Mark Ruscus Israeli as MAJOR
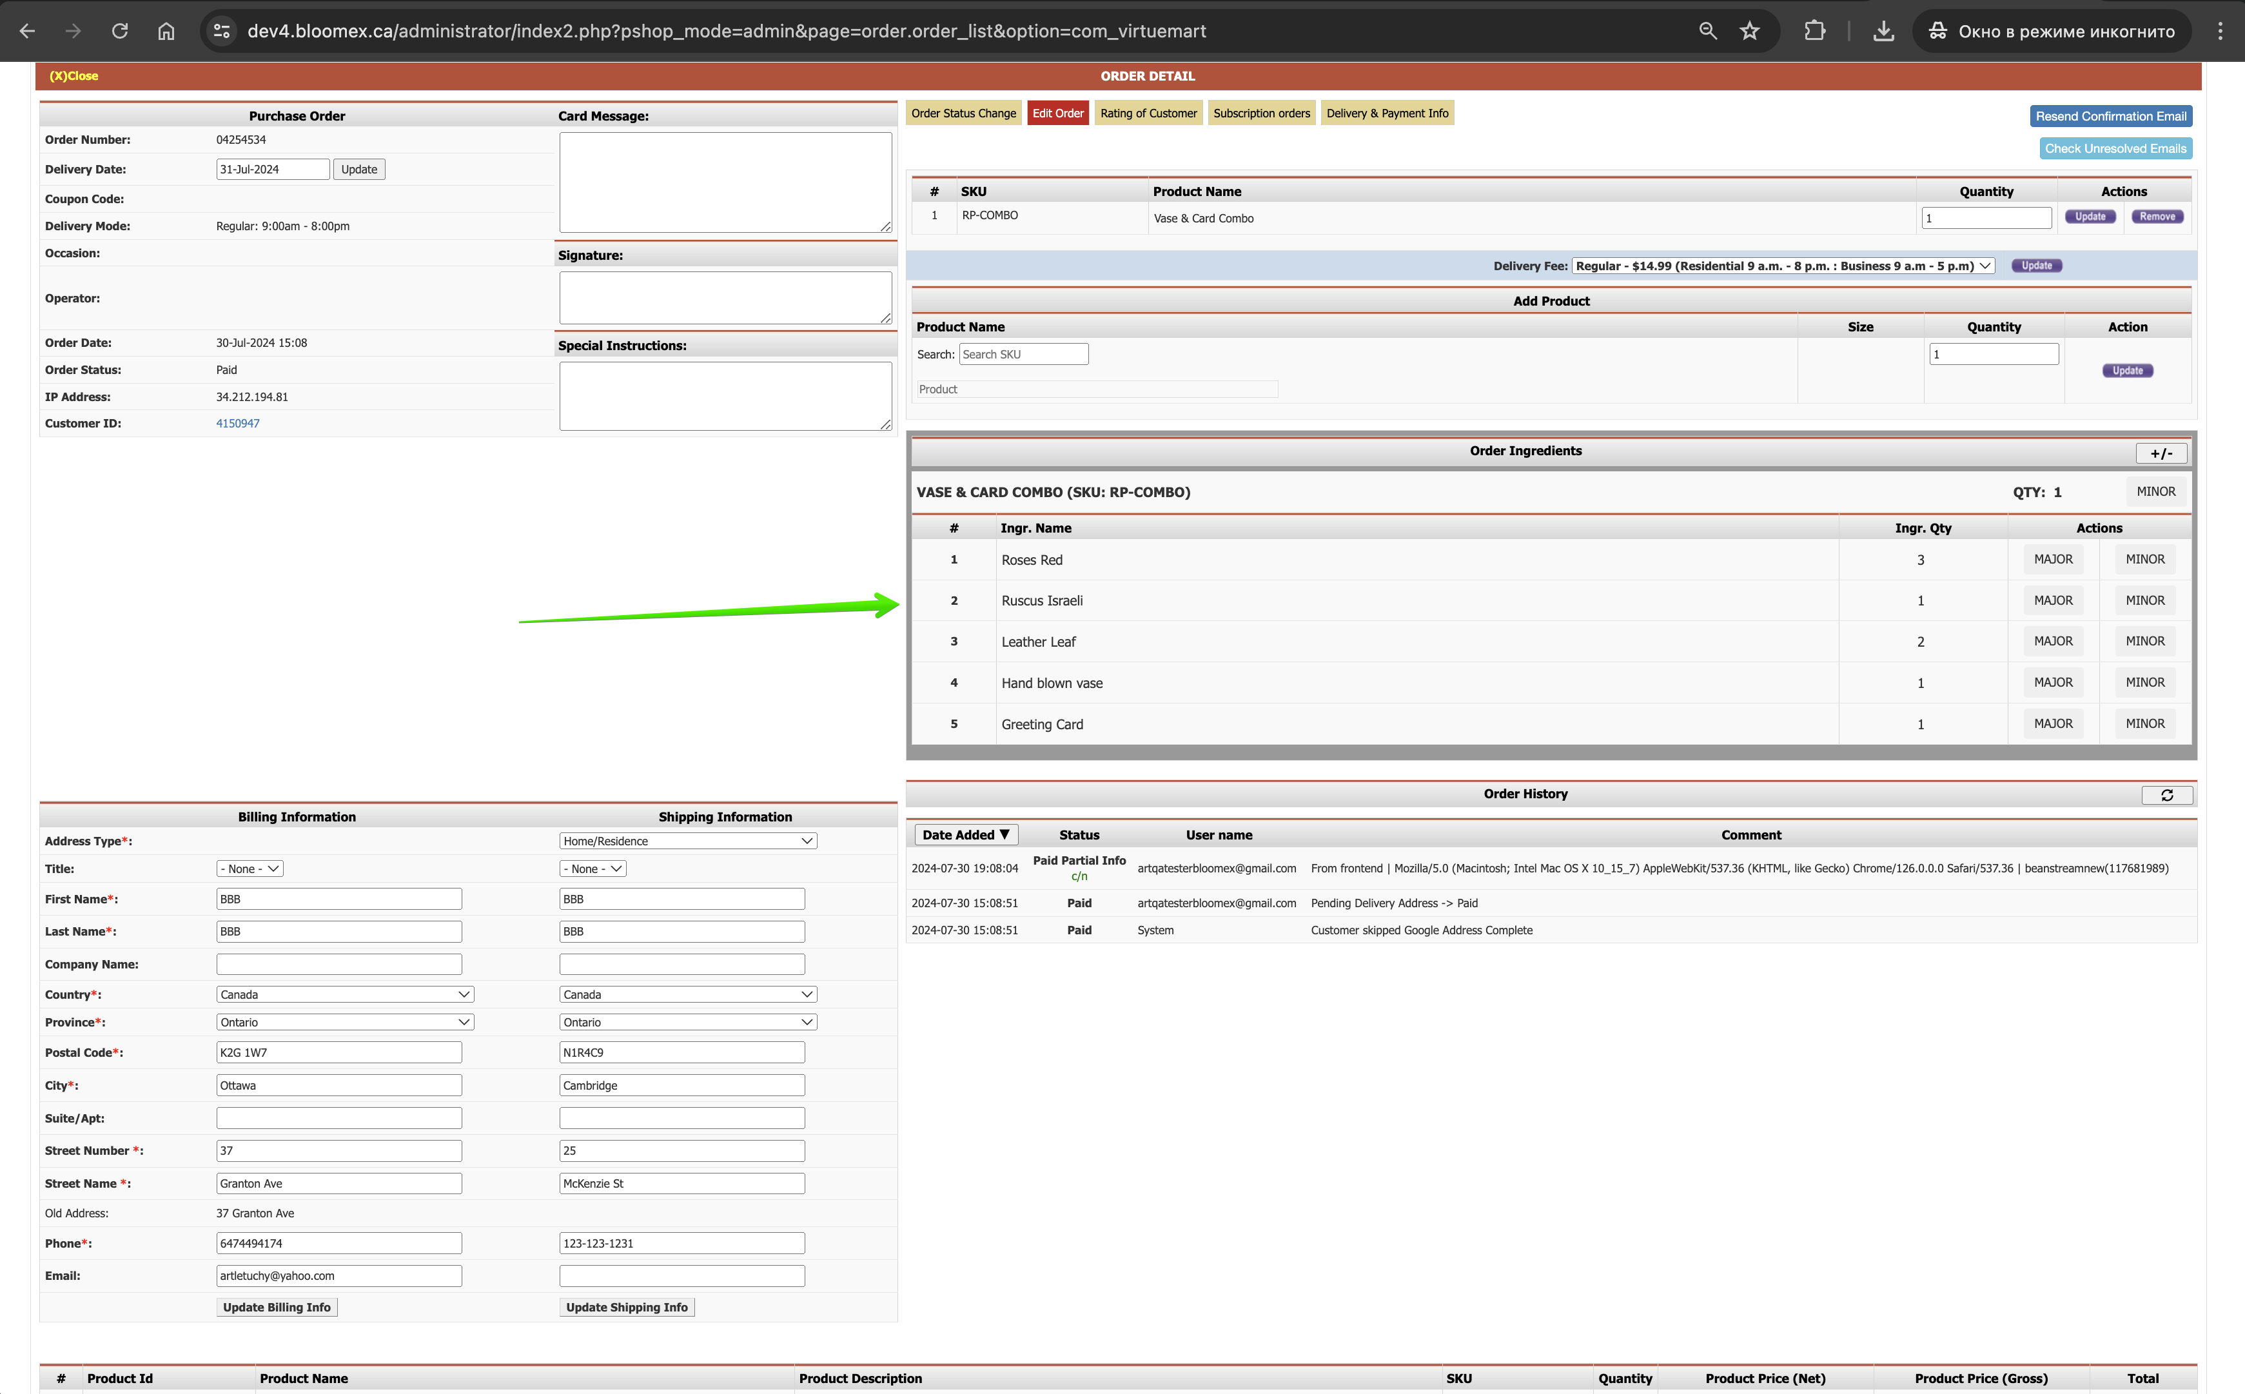 [2054, 600]
